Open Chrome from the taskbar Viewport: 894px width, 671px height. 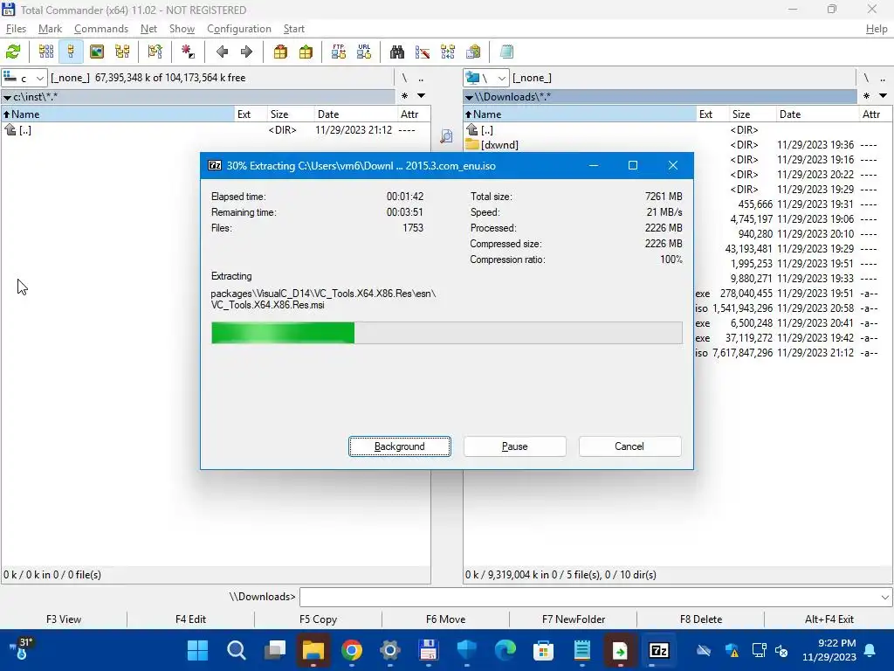click(352, 650)
